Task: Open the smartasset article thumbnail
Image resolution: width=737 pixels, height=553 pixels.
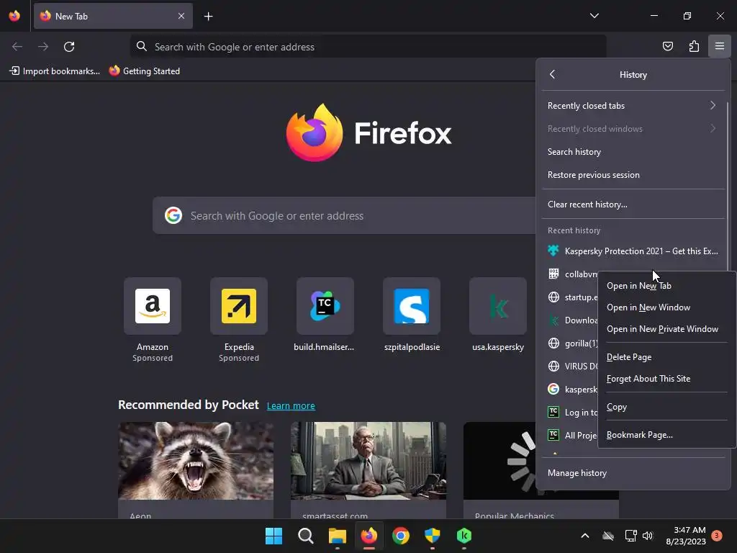Action: (368, 461)
